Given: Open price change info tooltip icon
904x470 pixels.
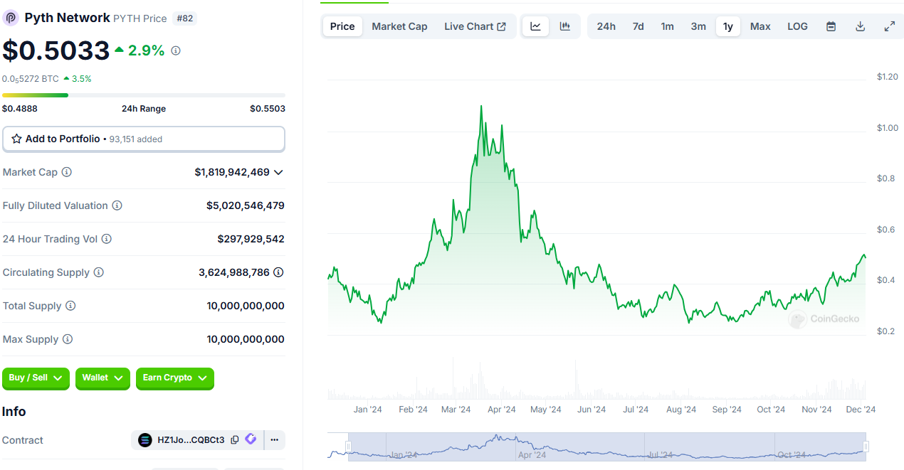Looking at the screenshot, I should coord(176,50).
